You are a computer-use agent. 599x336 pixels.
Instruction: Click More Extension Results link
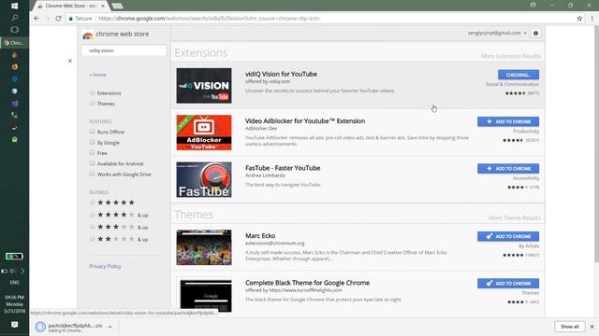coord(510,56)
